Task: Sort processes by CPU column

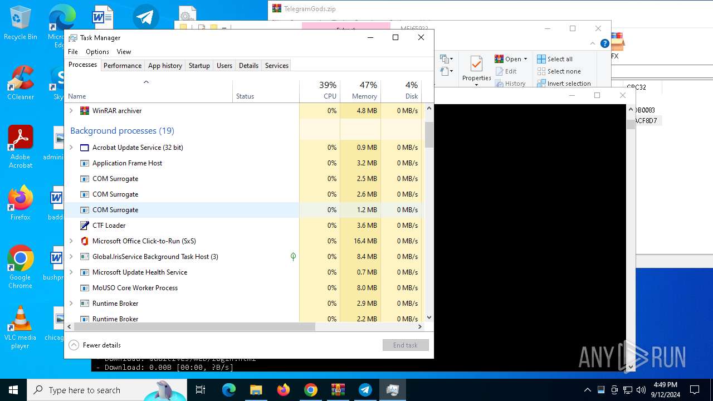Action: click(x=320, y=91)
